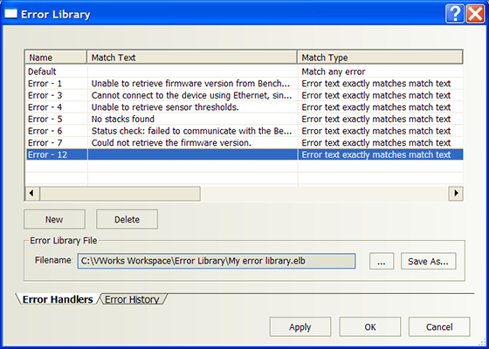The height and width of the screenshot is (349, 489).
Task: Switch to the Error History tab
Action: [x=132, y=299]
